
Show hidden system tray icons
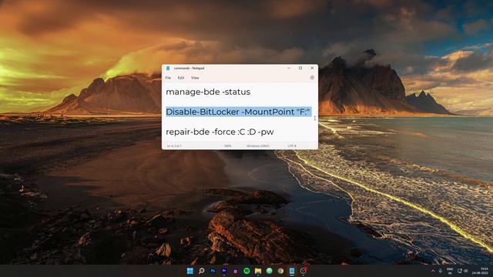point(433,271)
